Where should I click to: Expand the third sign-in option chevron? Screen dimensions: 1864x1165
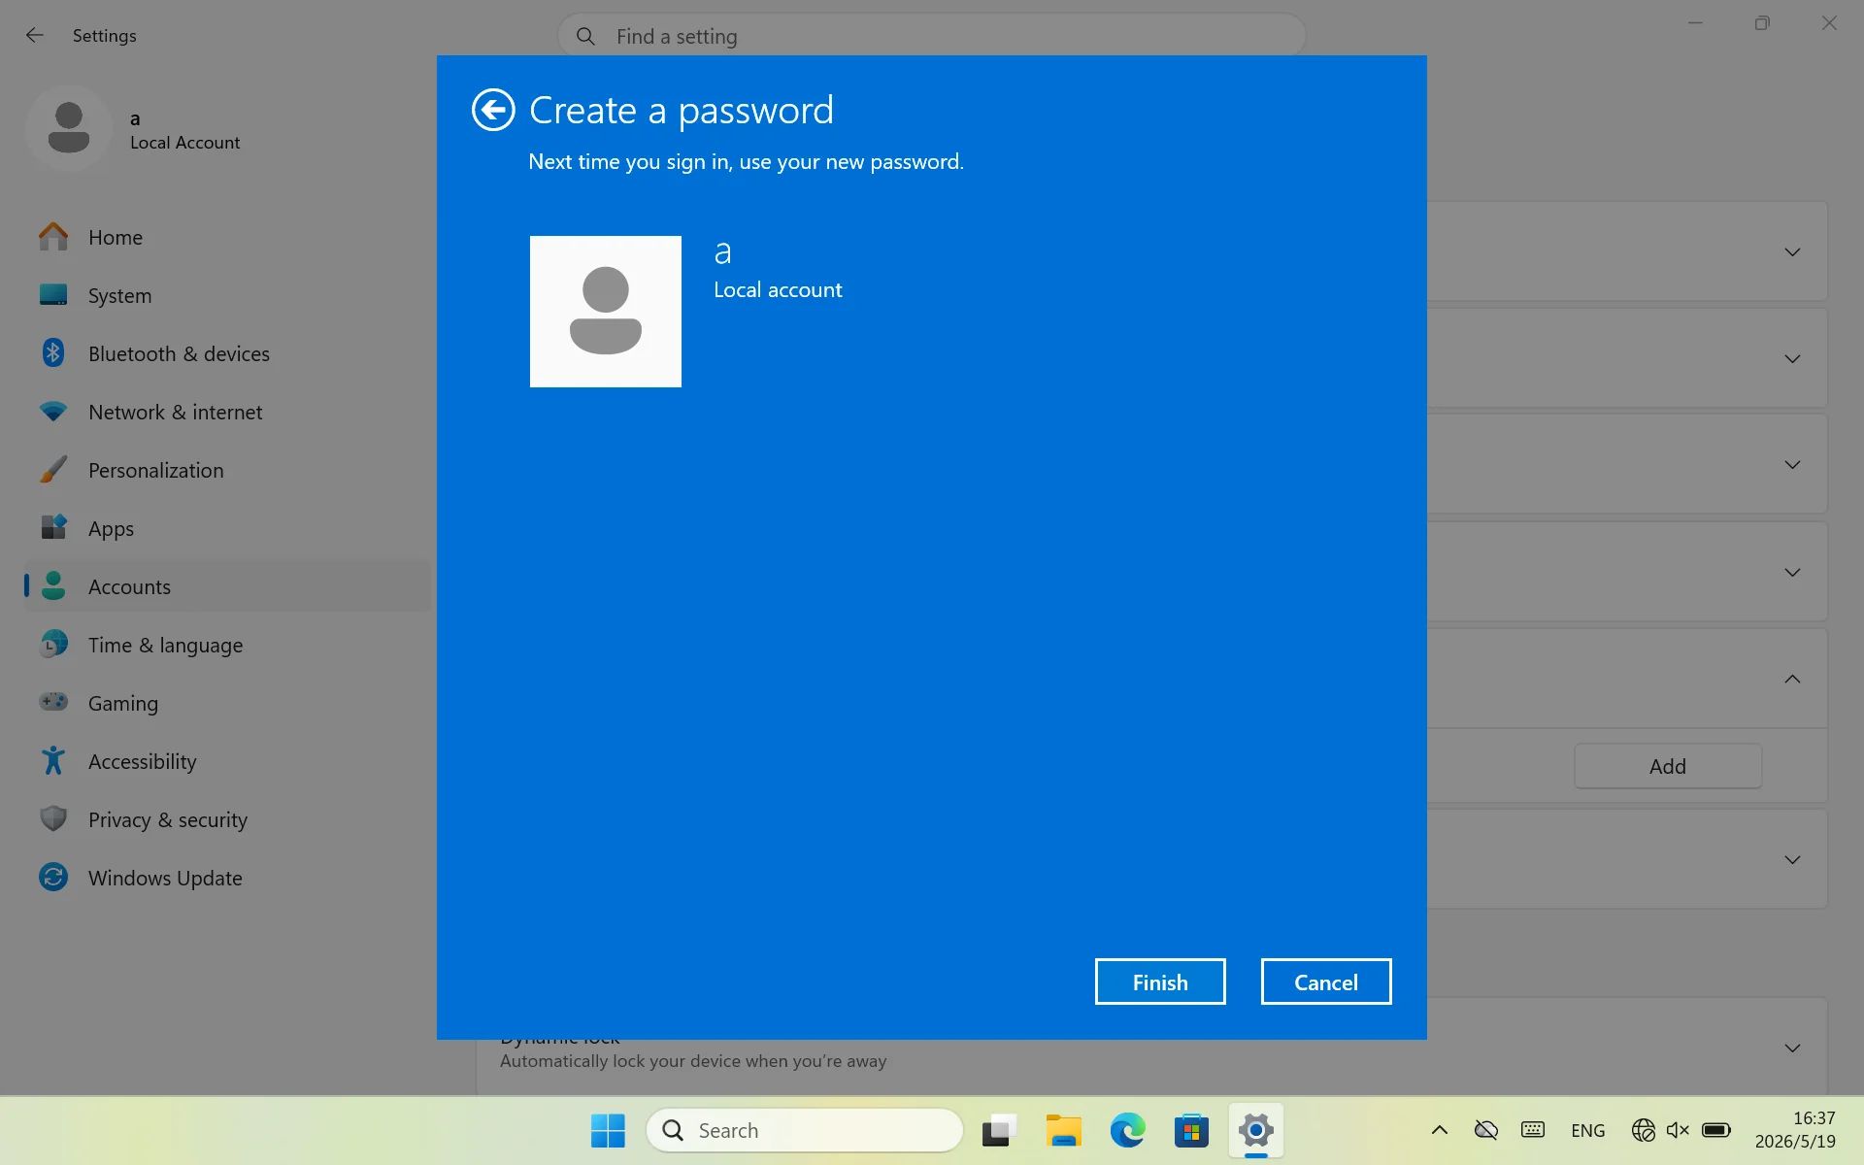[x=1792, y=465]
